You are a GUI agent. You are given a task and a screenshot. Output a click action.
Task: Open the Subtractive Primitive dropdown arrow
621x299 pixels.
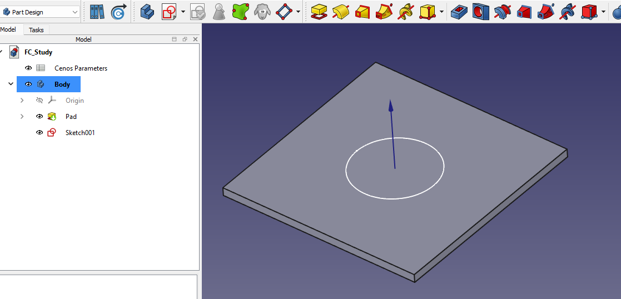(603, 12)
